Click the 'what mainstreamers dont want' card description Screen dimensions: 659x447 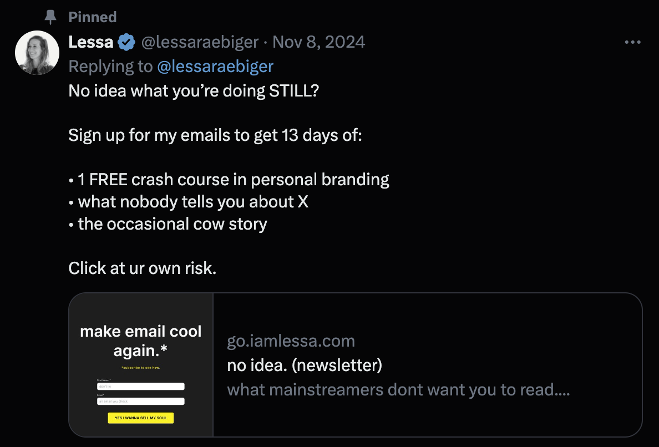398,389
